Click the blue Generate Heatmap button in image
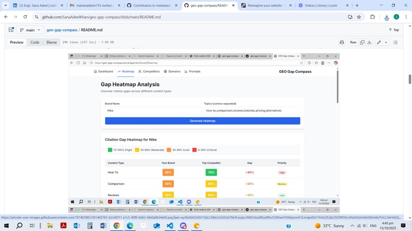Viewport: 412px width, 231px height. pyautogui.click(x=202, y=121)
